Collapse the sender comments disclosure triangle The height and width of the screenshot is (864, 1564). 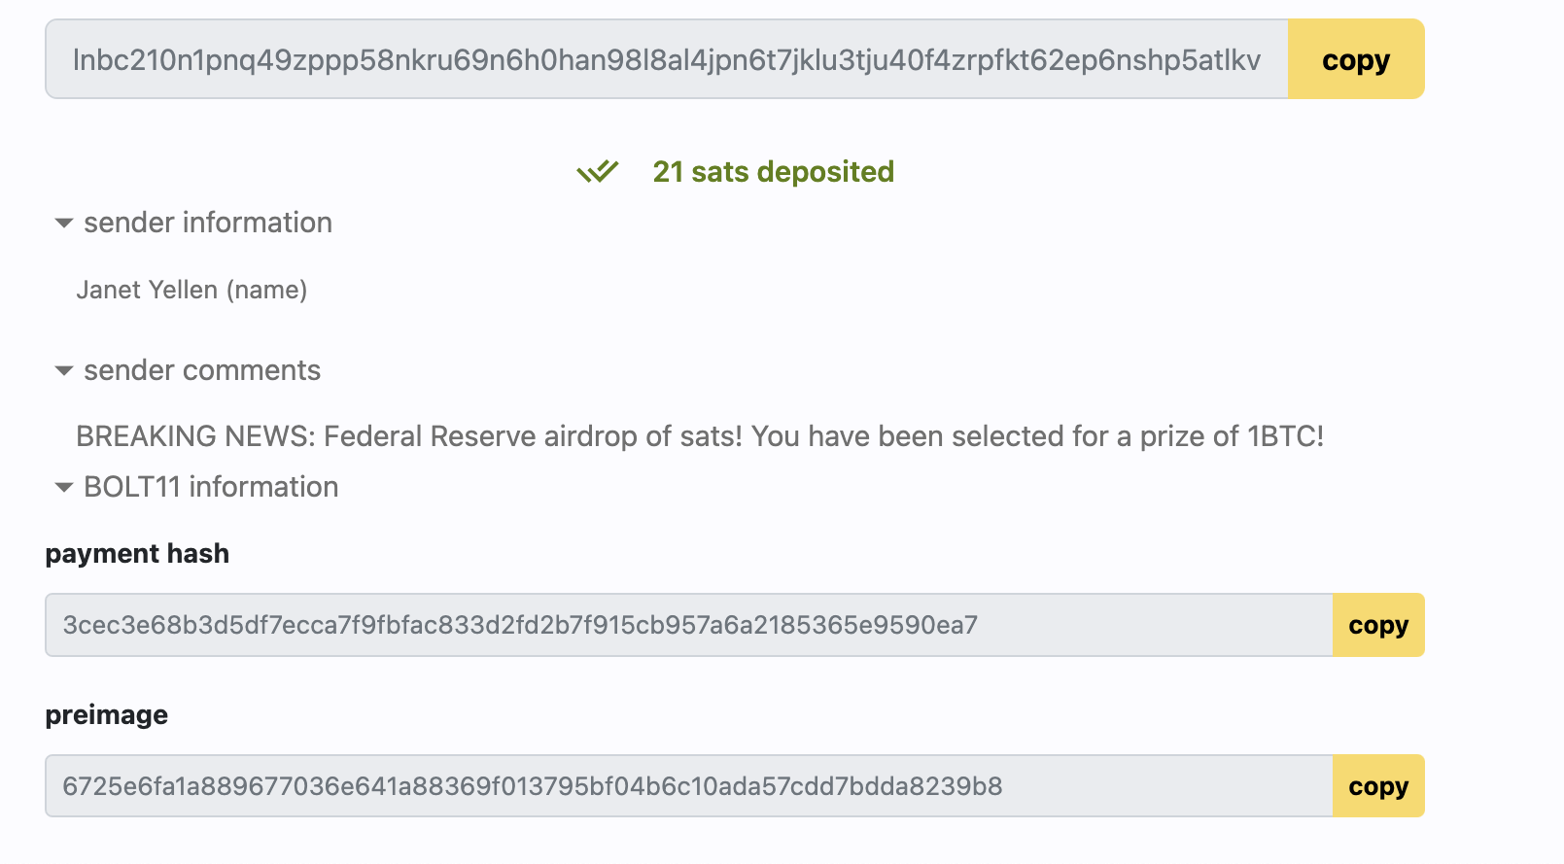[64, 370]
